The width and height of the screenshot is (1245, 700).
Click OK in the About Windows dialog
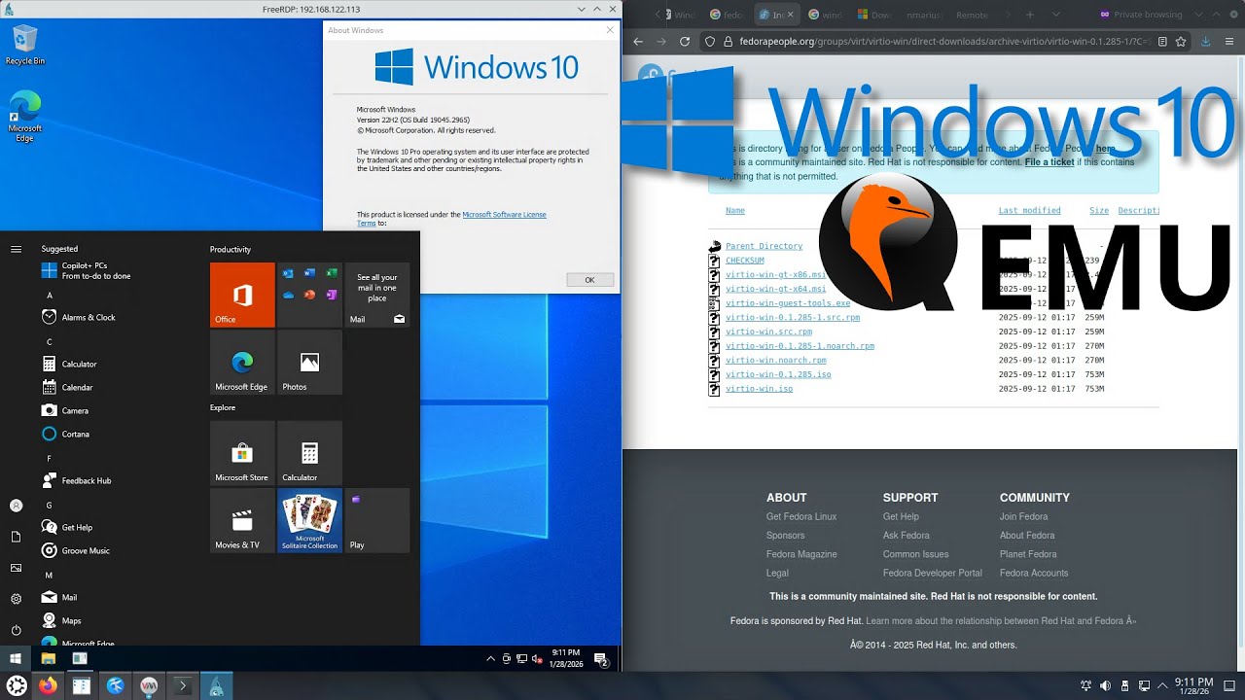point(589,279)
